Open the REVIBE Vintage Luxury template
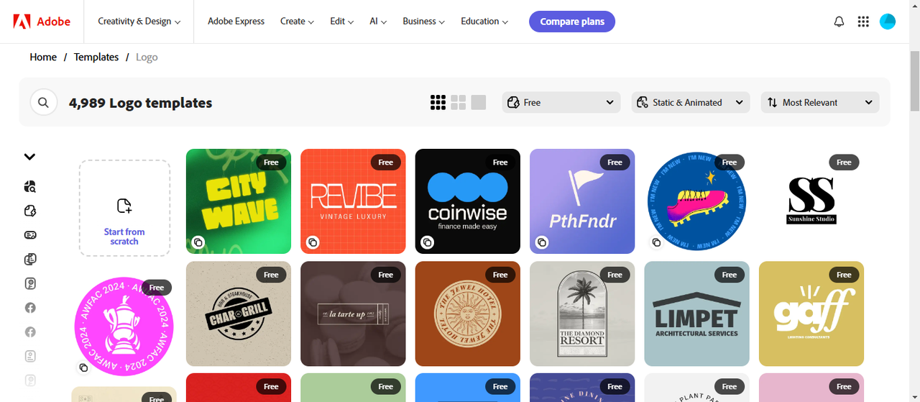This screenshot has width=920, height=402. pyautogui.click(x=353, y=201)
